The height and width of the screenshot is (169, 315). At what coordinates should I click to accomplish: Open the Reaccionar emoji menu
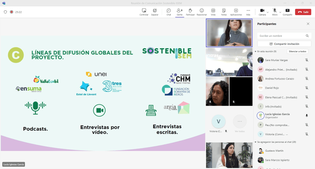202,12
